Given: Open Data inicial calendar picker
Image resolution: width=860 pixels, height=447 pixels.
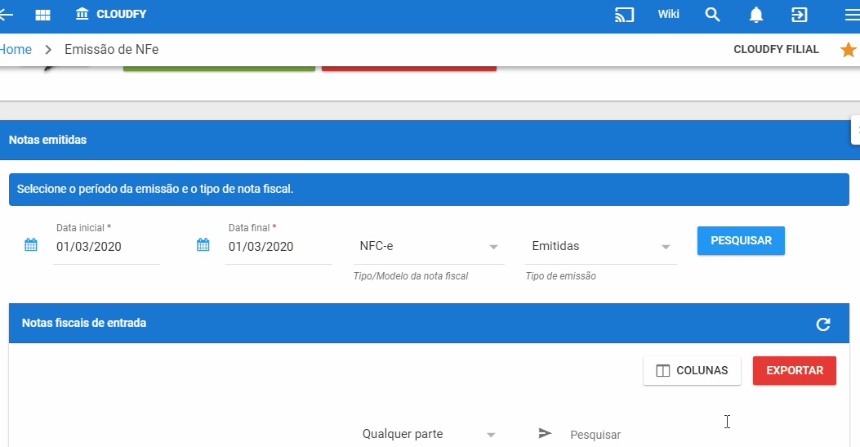Looking at the screenshot, I should [31, 244].
